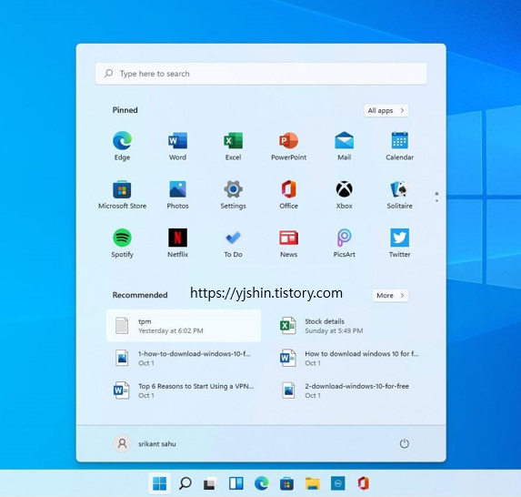Image resolution: width=521 pixels, height=497 pixels.
Task: Open Task View on the taskbar
Action: [210, 483]
